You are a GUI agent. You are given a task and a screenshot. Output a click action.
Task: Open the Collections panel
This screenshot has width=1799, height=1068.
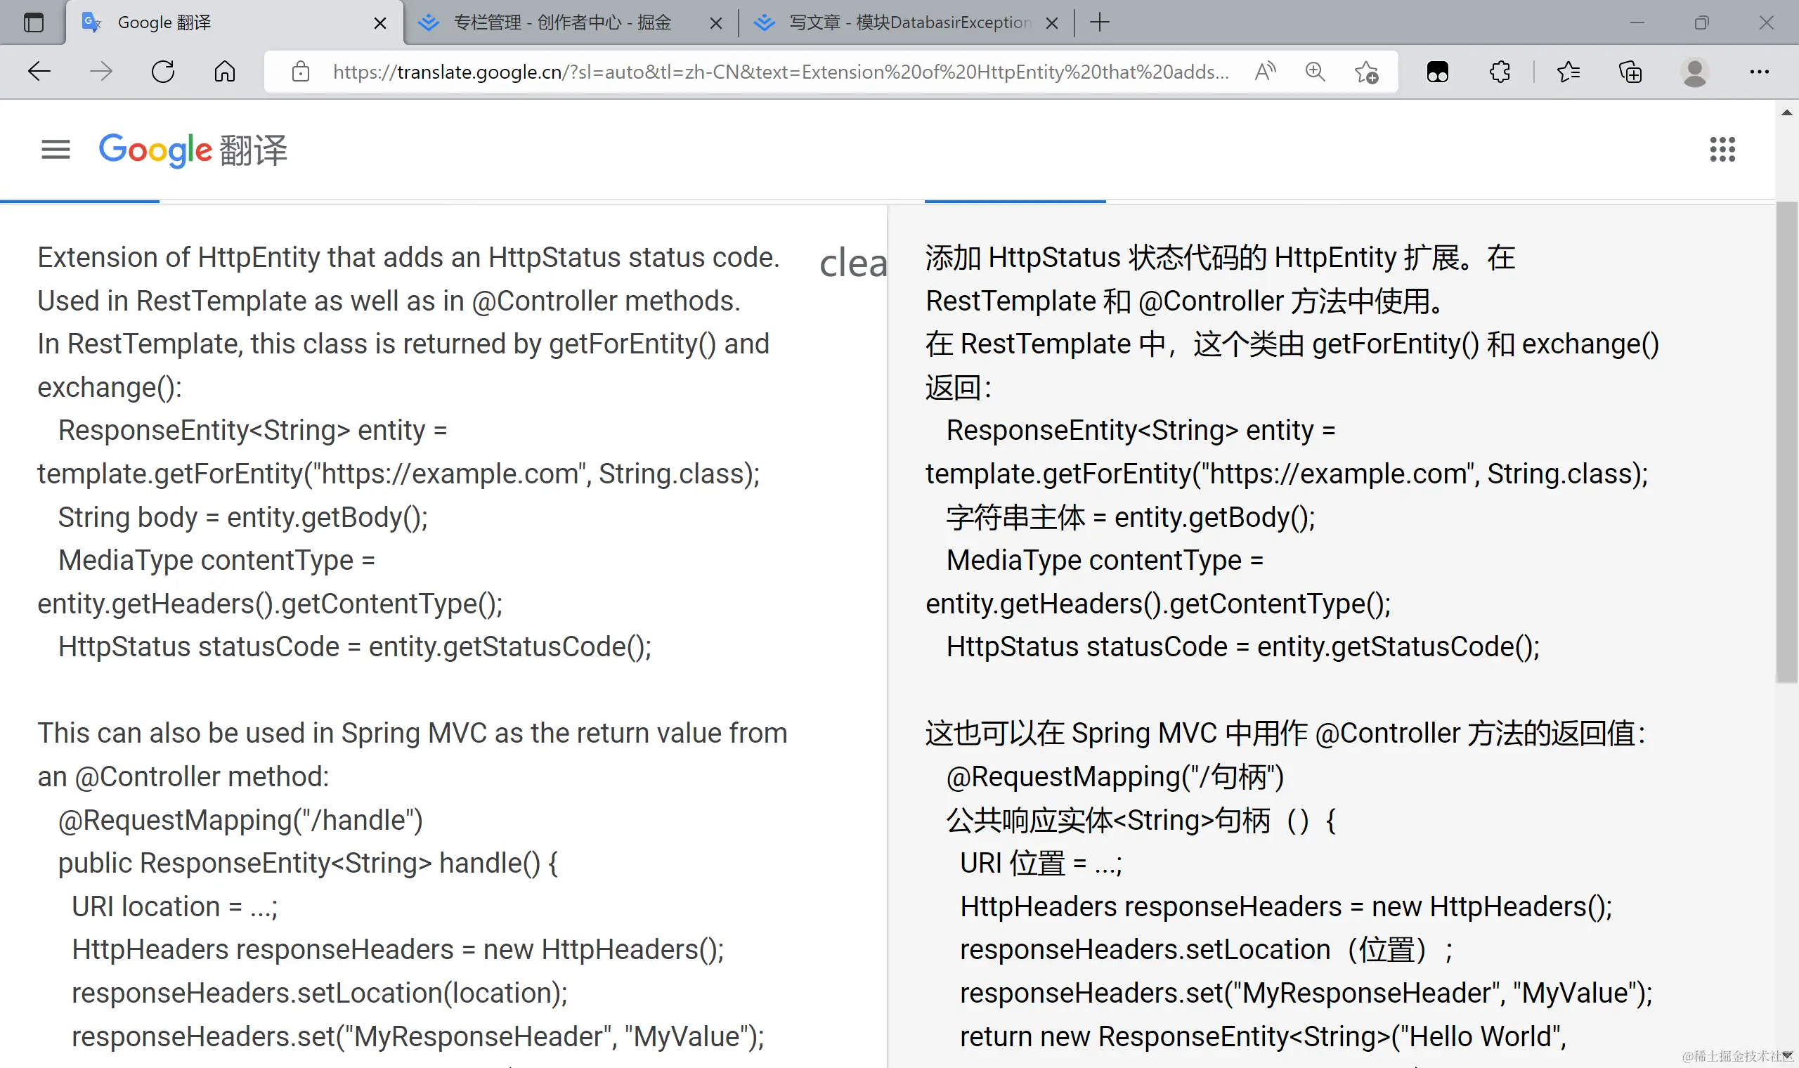click(x=1630, y=72)
